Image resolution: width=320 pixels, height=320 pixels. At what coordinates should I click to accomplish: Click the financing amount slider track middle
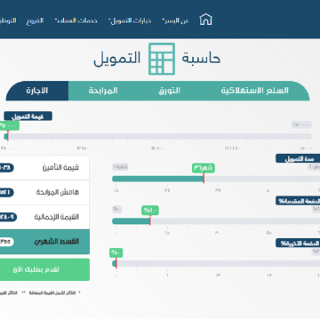coord(157,136)
